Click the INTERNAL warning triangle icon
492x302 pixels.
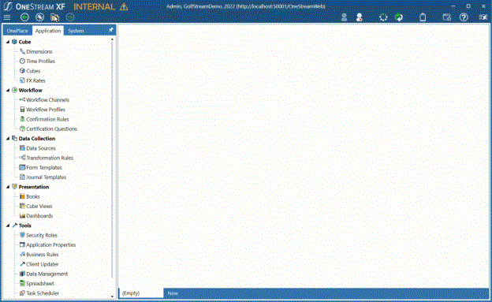pos(124,6)
